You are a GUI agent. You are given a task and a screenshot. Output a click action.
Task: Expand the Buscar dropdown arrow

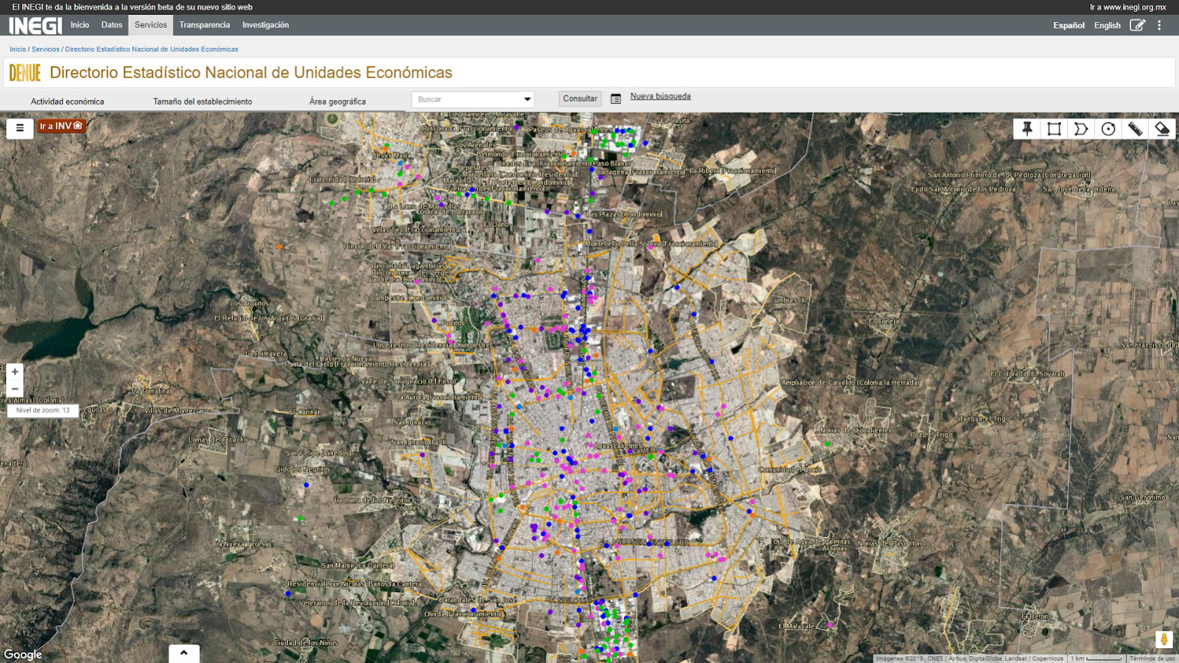point(527,99)
